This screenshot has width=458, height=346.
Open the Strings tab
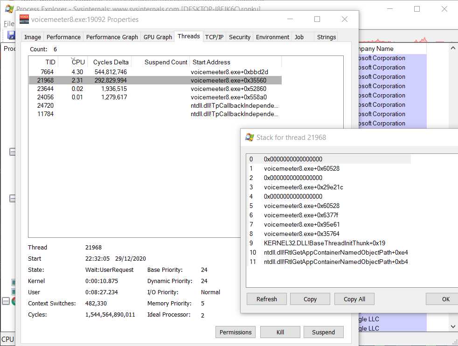pos(326,37)
